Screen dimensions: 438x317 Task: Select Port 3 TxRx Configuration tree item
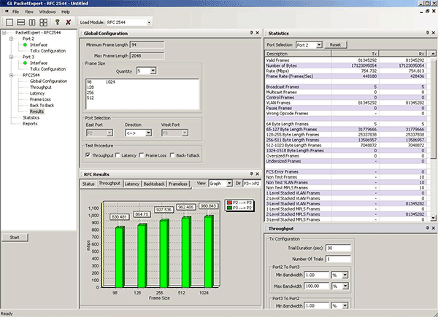[47, 69]
